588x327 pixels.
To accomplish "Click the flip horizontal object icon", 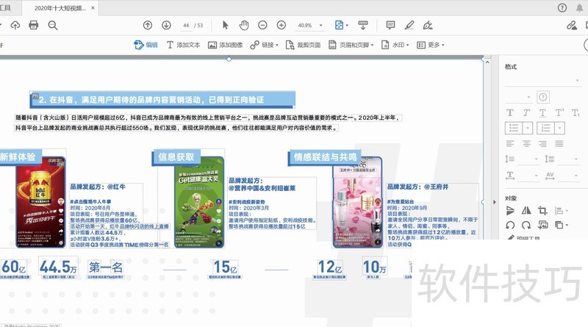I will 526,211.
